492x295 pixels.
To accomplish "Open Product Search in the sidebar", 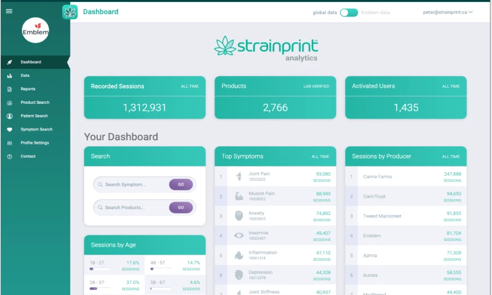I will [x=35, y=103].
